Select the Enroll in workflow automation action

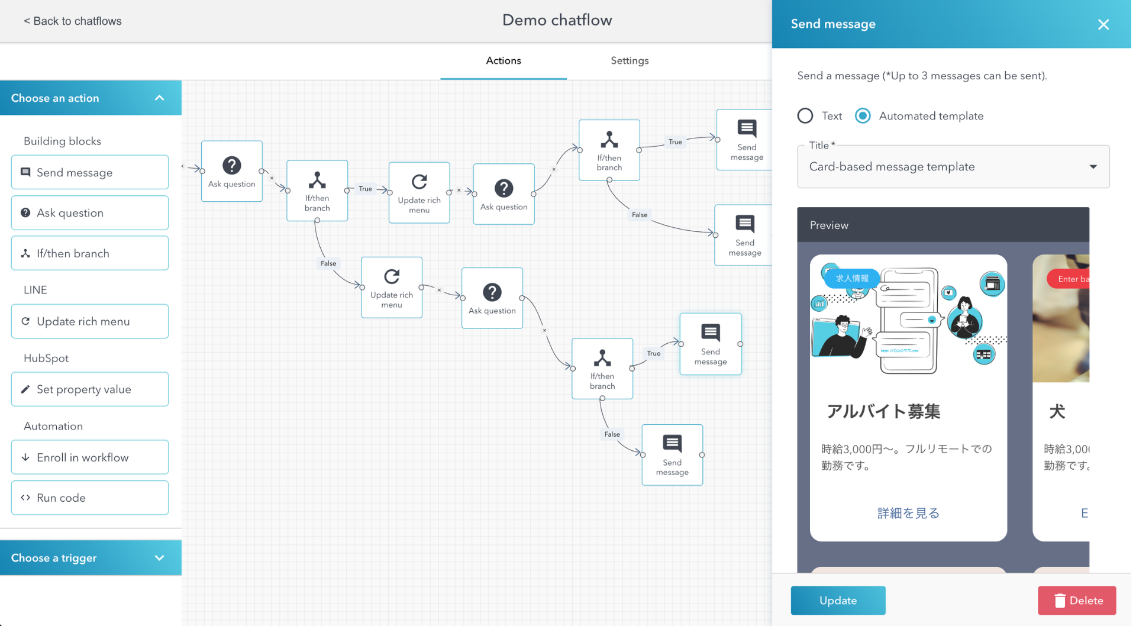pos(90,457)
